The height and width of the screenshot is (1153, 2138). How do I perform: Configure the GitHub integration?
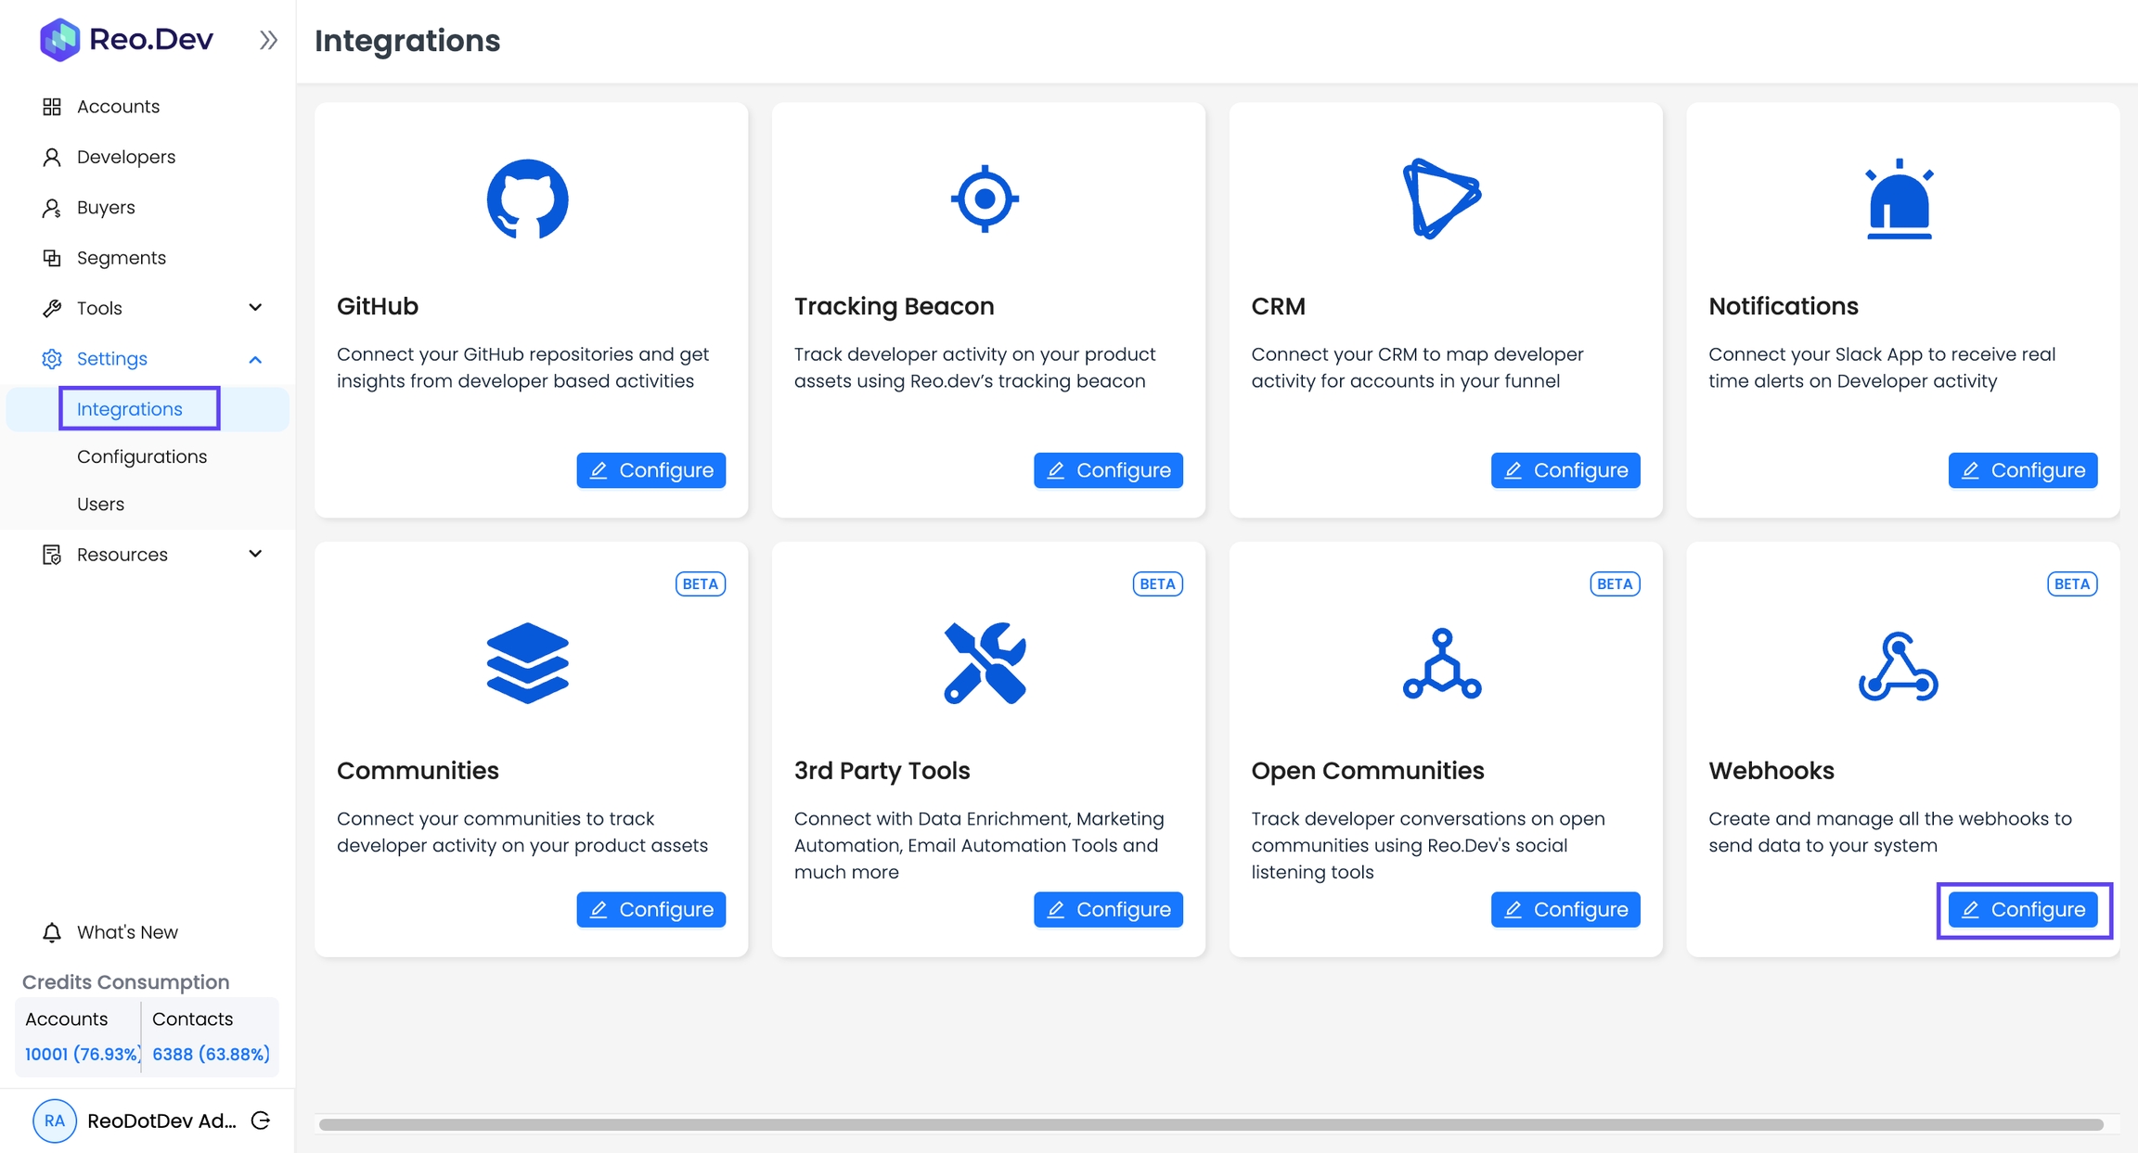pyautogui.click(x=650, y=470)
